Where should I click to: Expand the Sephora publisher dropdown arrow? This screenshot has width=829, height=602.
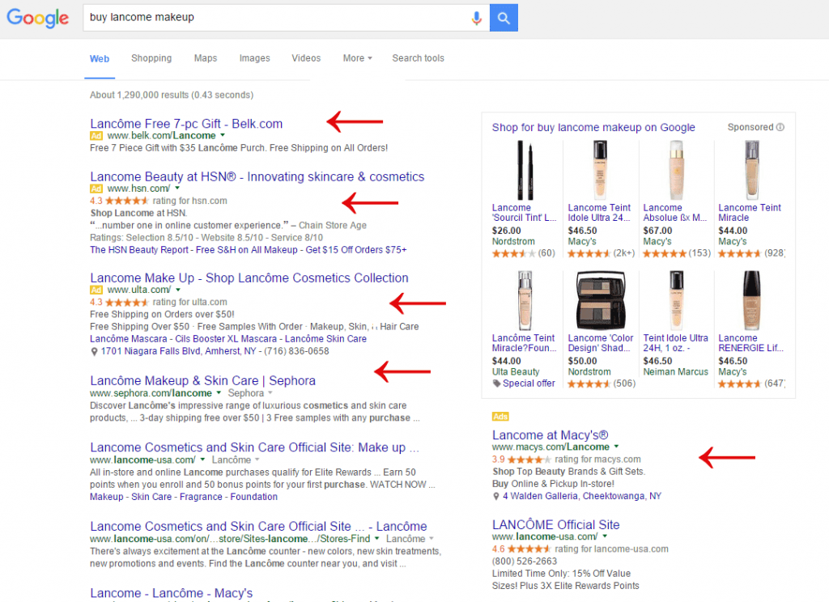click(x=270, y=392)
